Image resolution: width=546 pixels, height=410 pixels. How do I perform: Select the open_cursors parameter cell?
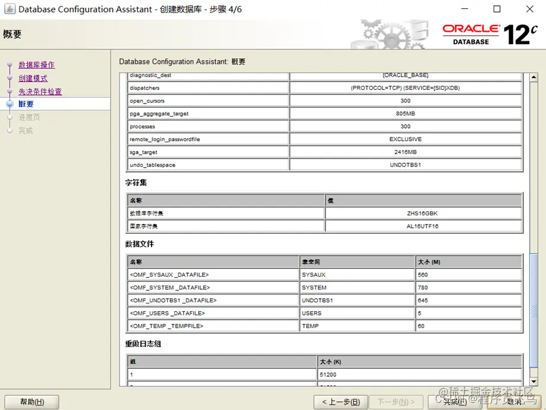(208, 101)
